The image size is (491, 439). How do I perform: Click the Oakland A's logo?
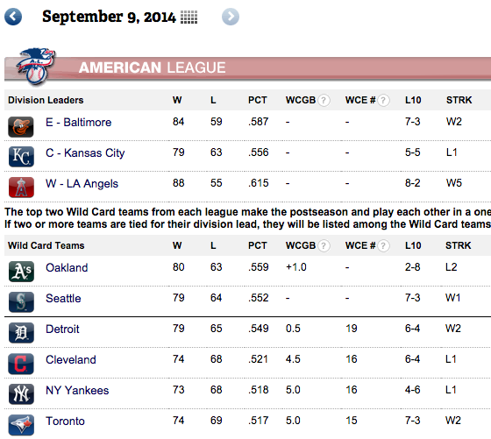[21, 272]
